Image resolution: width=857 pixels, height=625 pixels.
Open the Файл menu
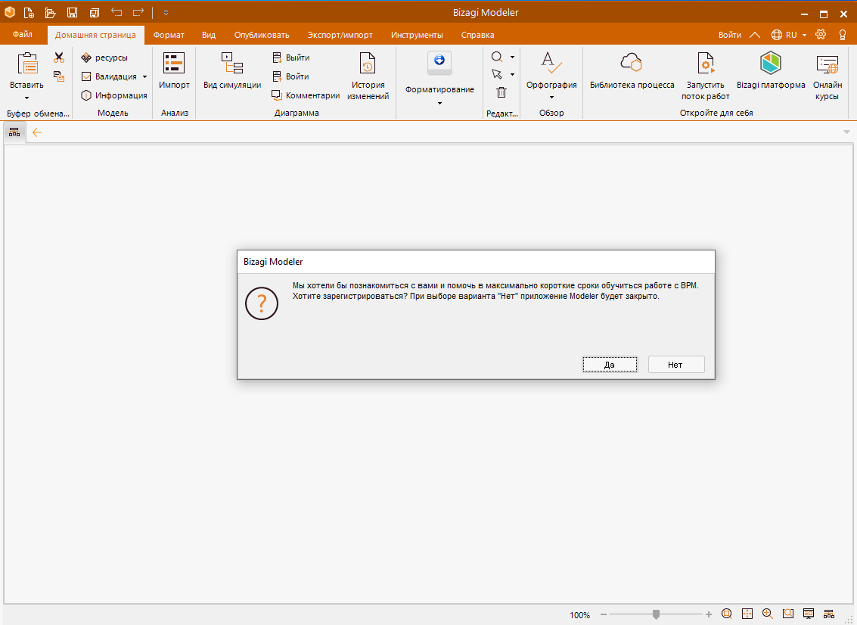pos(23,35)
